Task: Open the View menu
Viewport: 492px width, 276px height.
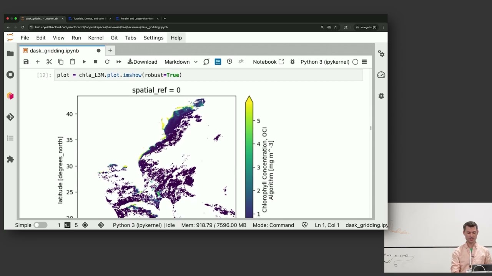Action: [x=58, y=38]
